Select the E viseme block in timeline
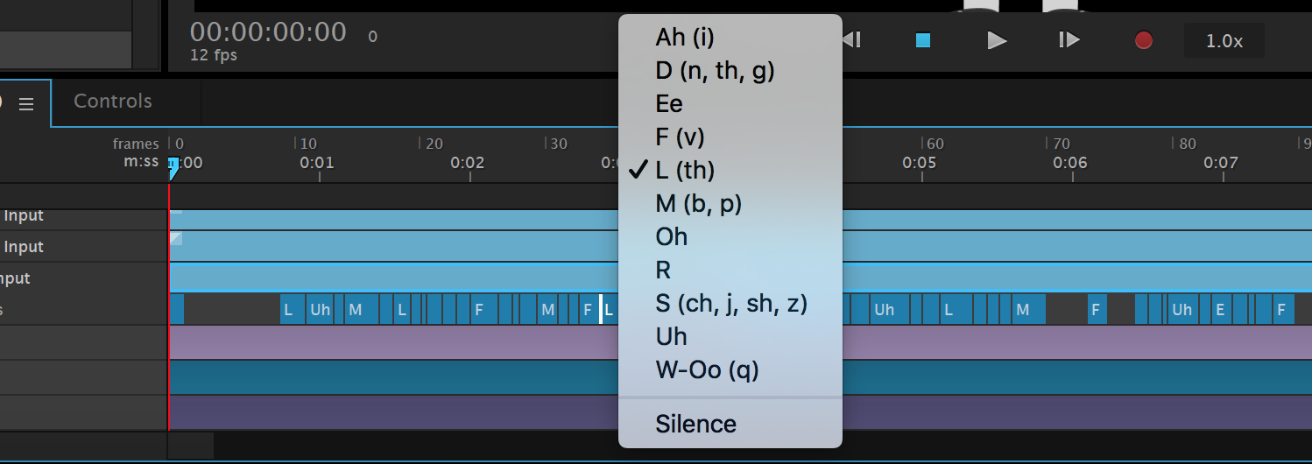 (1219, 310)
